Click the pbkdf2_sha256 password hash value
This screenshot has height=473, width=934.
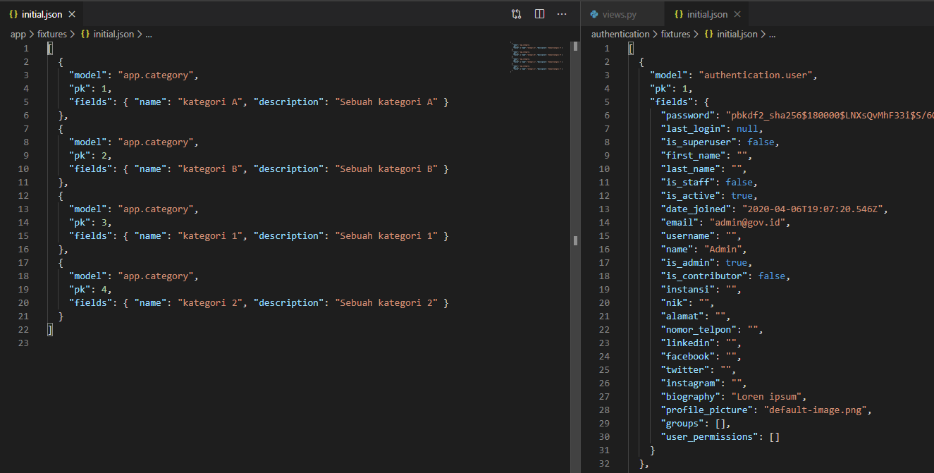829,116
